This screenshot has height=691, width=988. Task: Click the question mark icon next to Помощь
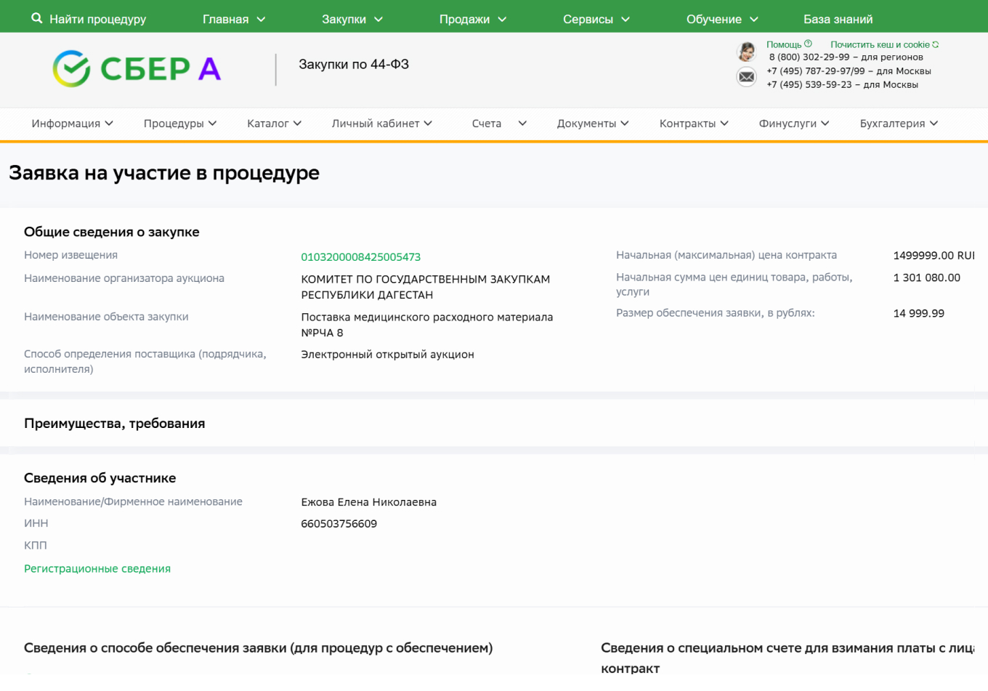tap(809, 42)
